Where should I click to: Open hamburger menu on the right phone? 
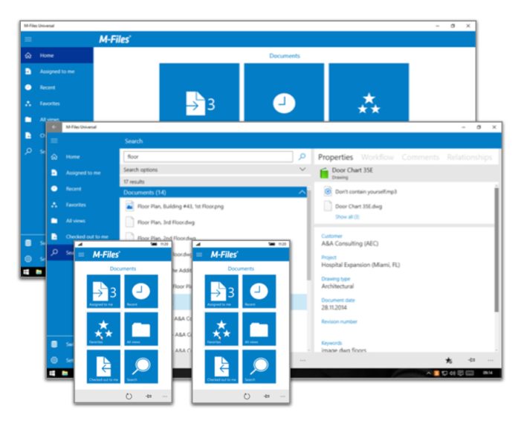(199, 254)
